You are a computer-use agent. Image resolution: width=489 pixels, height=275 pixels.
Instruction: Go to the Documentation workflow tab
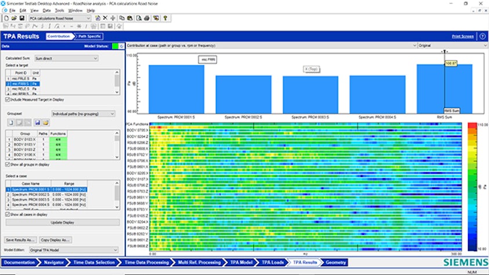[19, 263]
